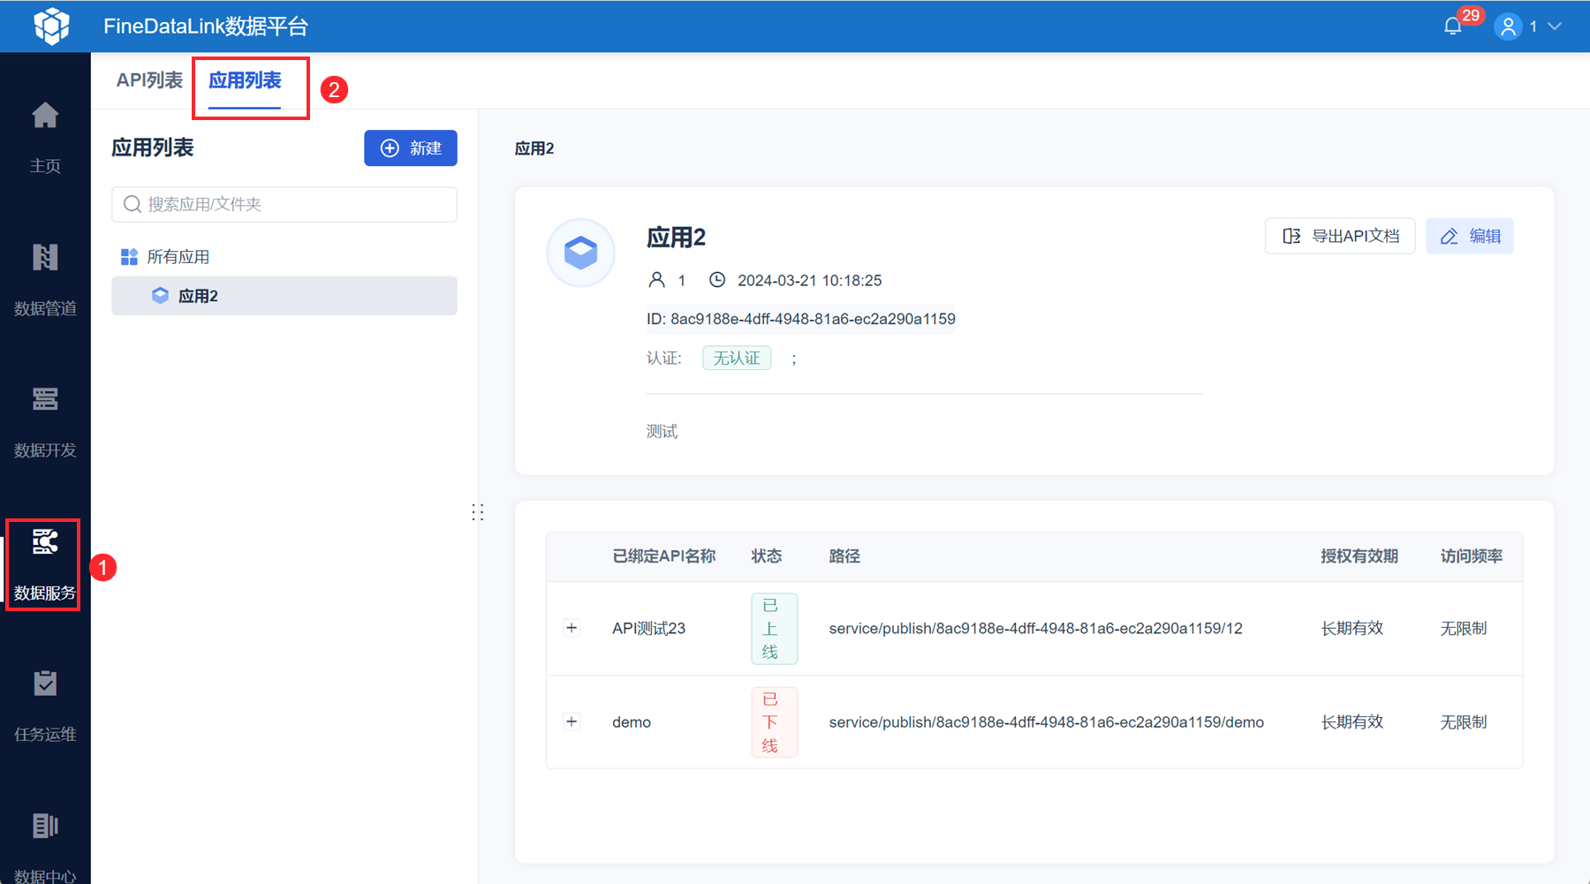This screenshot has width=1590, height=884.
Task: Click the 已绑定API名称 column header
Action: tap(664, 556)
